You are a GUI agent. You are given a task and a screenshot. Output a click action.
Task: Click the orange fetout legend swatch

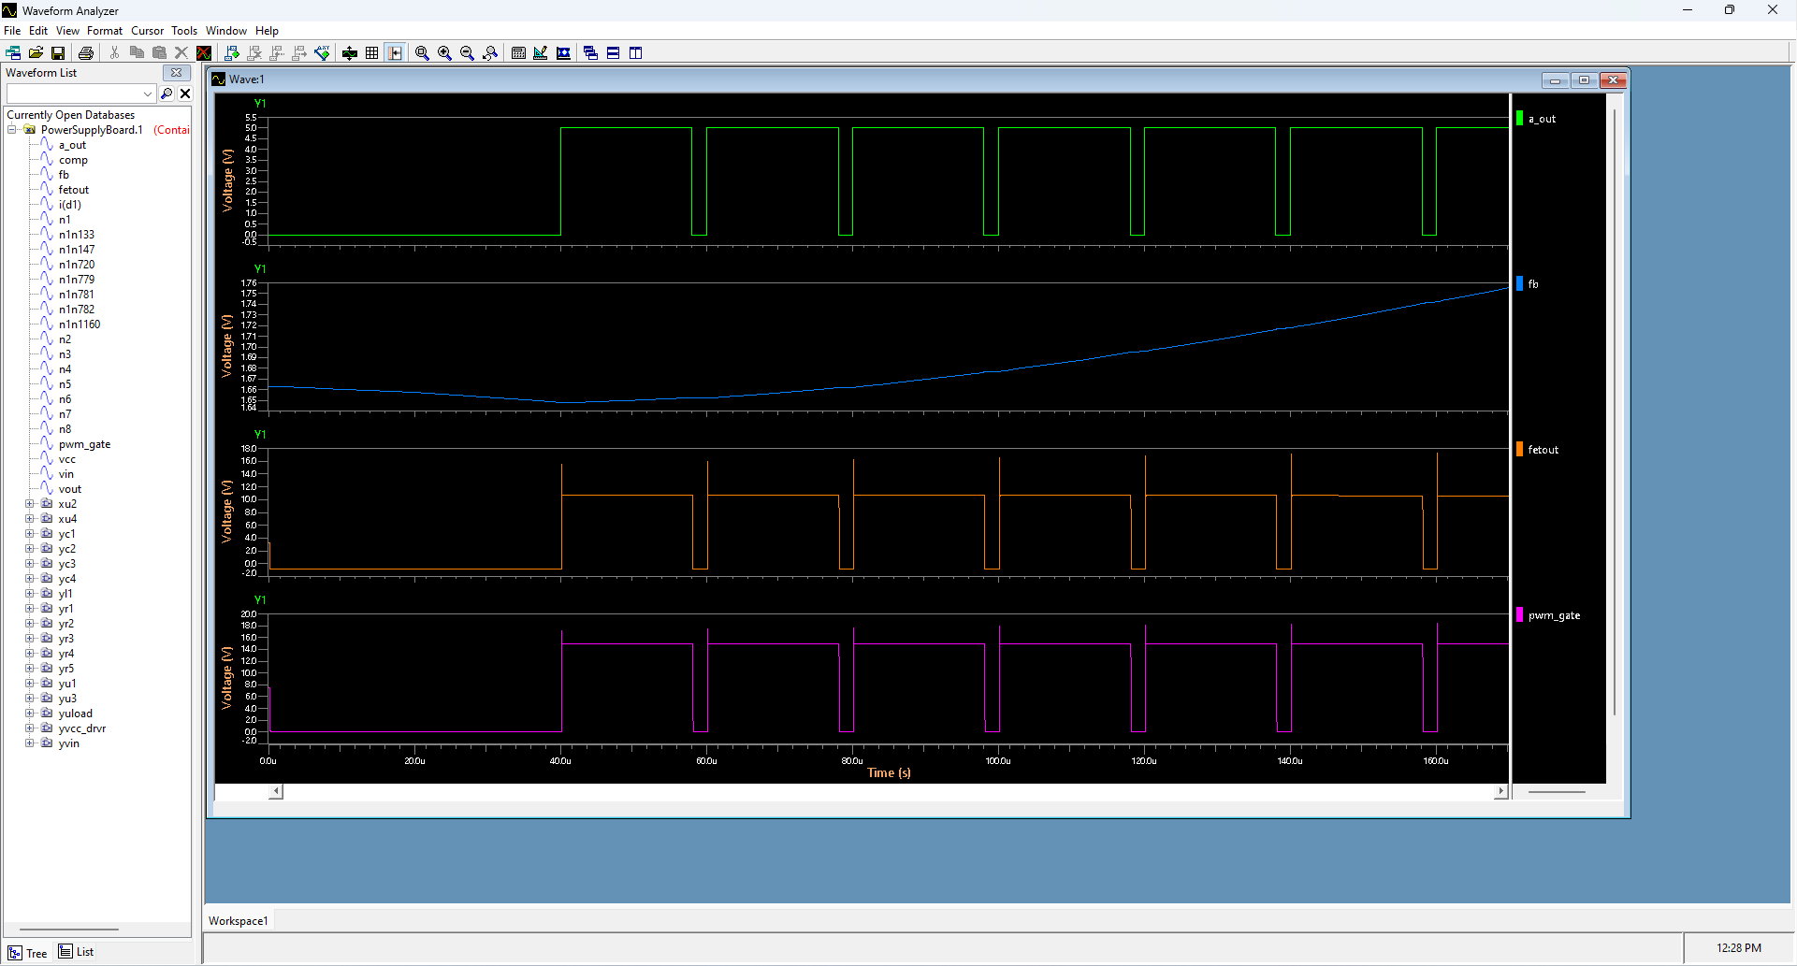click(1519, 449)
